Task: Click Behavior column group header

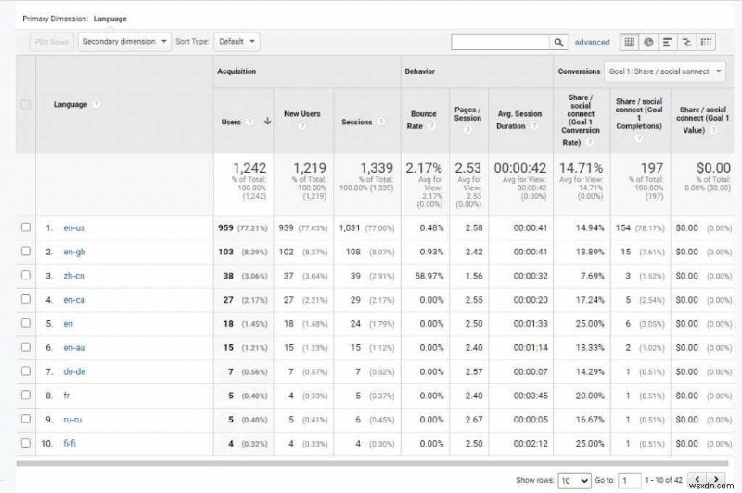Action: tap(420, 71)
